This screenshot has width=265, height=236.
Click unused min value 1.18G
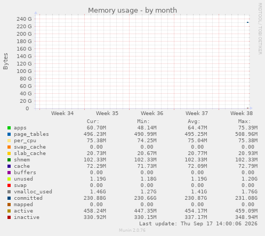(148, 179)
